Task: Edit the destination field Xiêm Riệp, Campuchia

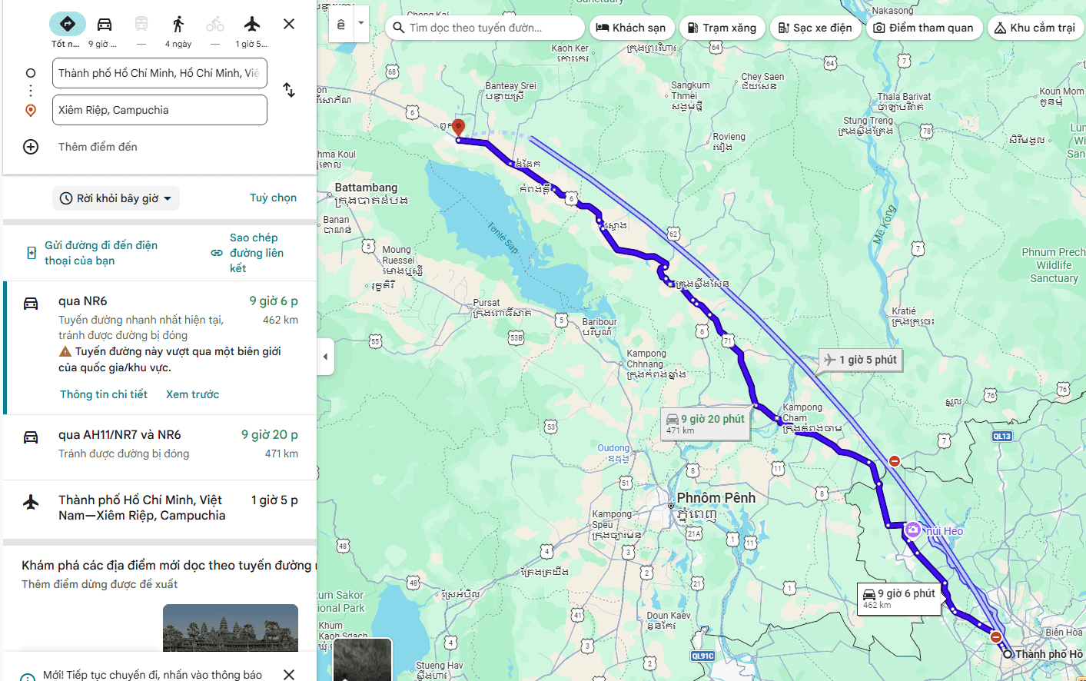Action: [160, 110]
